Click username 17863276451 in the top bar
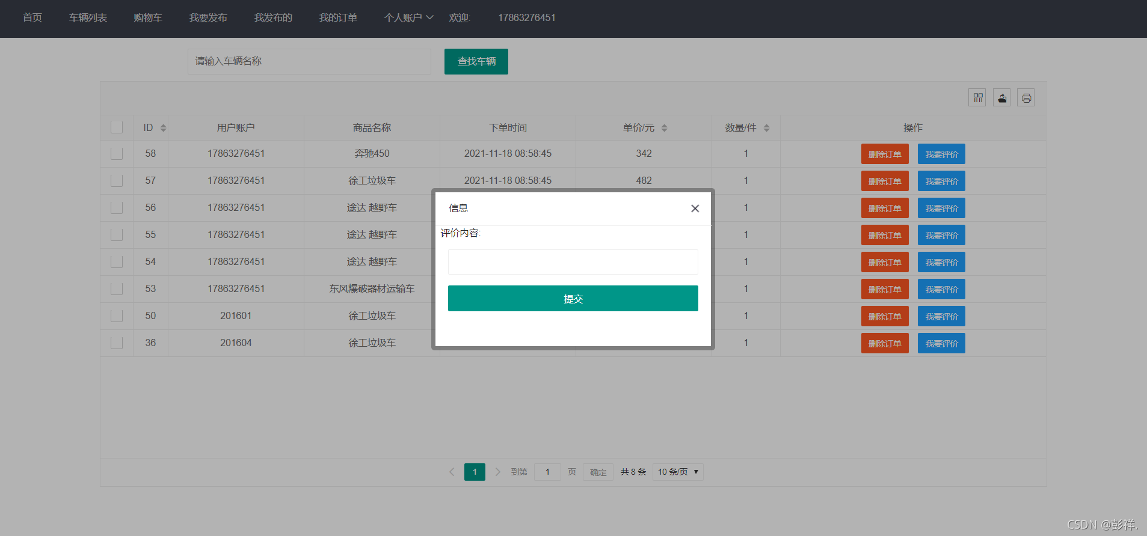The width and height of the screenshot is (1147, 536). click(526, 18)
